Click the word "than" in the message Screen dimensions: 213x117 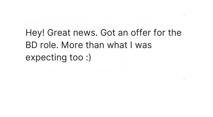[93, 45]
